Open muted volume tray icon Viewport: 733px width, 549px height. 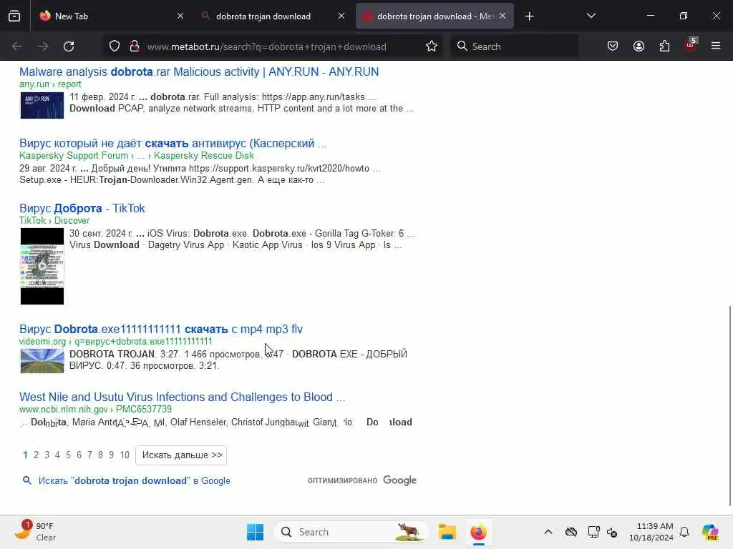coord(612,532)
